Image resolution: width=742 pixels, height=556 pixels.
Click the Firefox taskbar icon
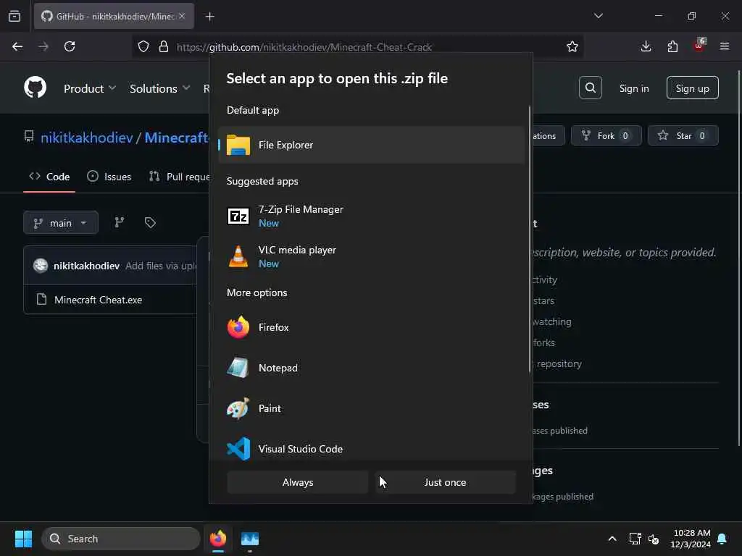(x=218, y=539)
